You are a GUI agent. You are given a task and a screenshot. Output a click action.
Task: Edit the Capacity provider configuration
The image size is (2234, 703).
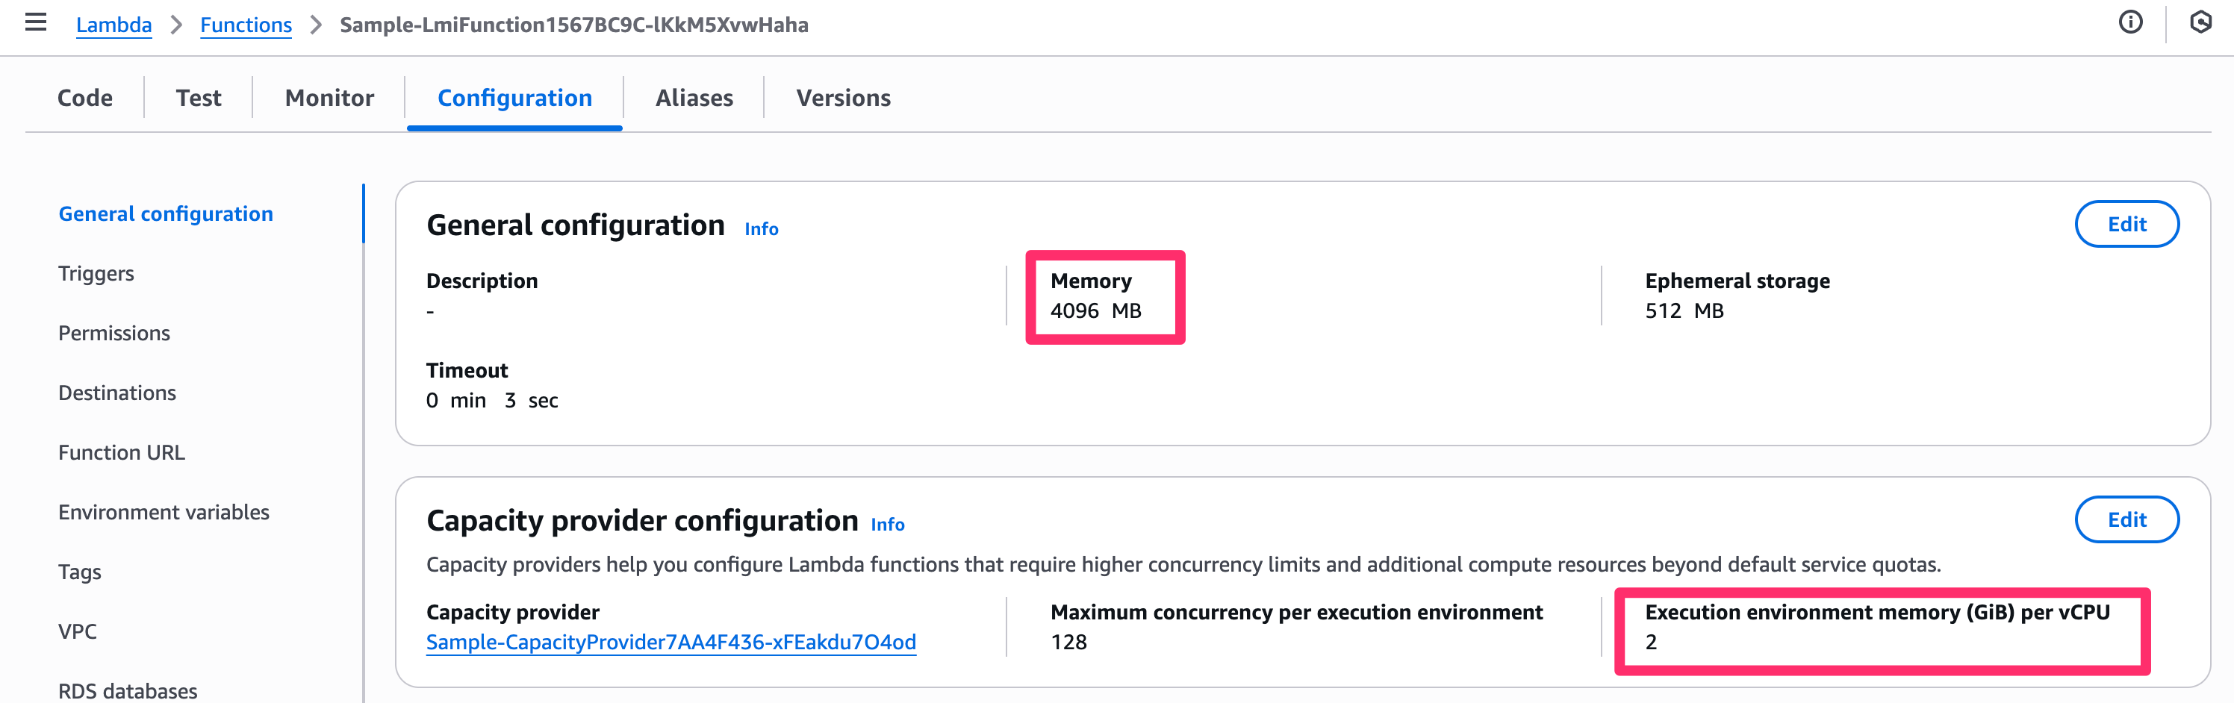2126,520
